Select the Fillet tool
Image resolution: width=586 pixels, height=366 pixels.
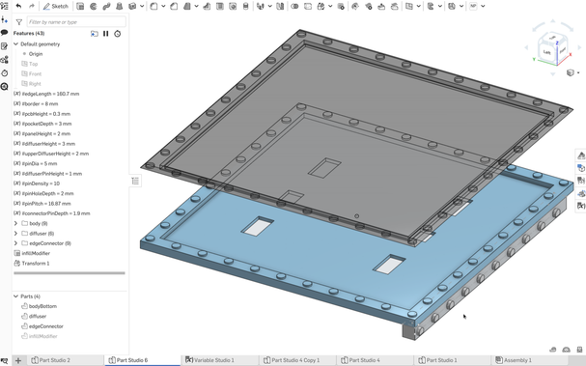tap(153, 6)
